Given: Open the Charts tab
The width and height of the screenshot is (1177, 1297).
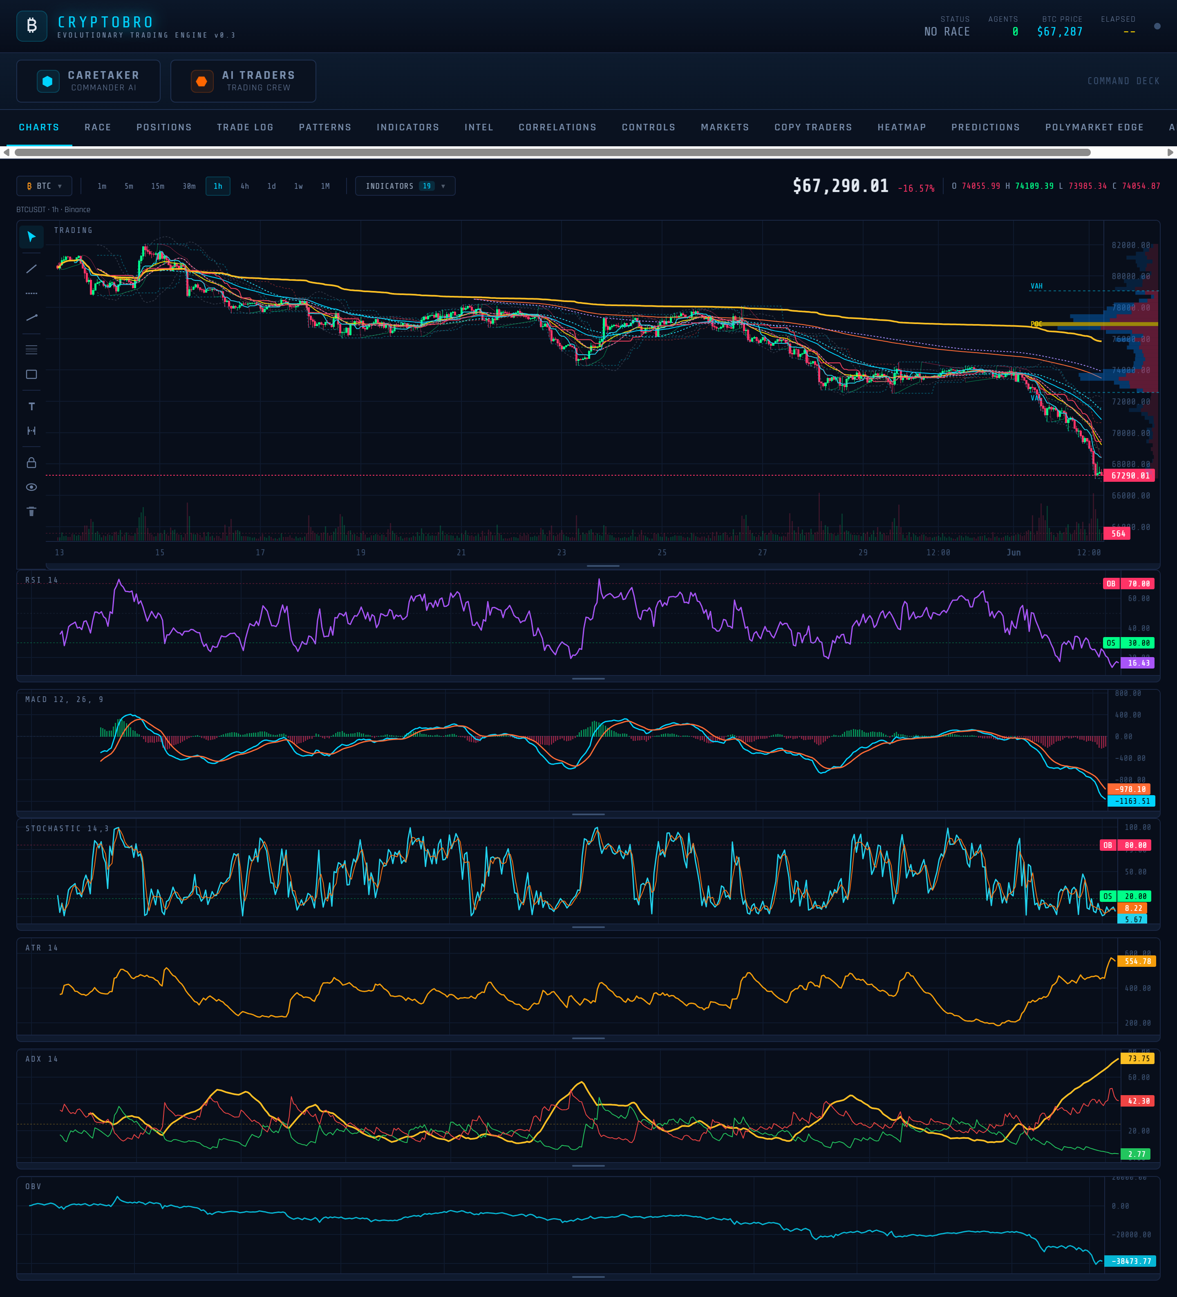Looking at the screenshot, I should point(39,127).
